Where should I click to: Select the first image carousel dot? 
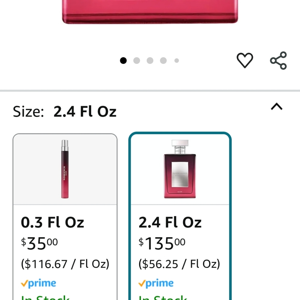[123, 61]
